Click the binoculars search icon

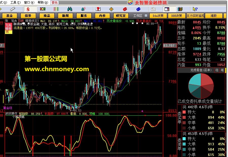(x=70, y=9)
